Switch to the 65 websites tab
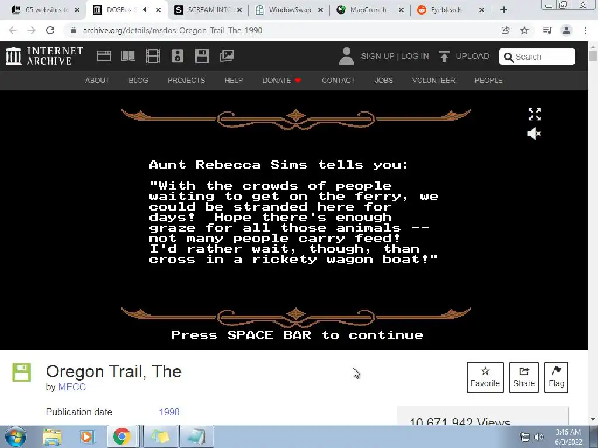The width and height of the screenshot is (598, 448). [x=46, y=10]
